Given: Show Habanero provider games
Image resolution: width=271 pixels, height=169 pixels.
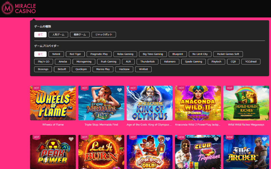Looking at the screenshot, I should [x=170, y=62].
